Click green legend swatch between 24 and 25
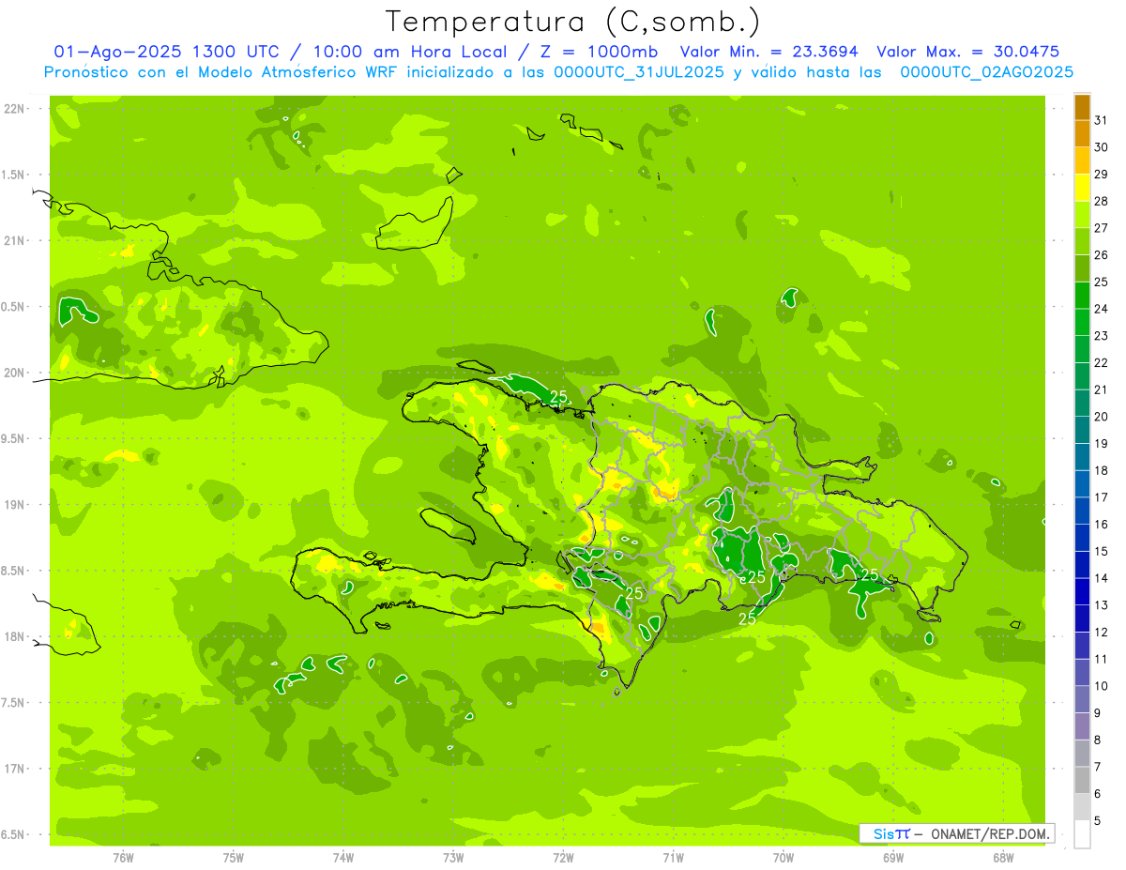This screenshot has height=870, width=1126. pos(1082,295)
